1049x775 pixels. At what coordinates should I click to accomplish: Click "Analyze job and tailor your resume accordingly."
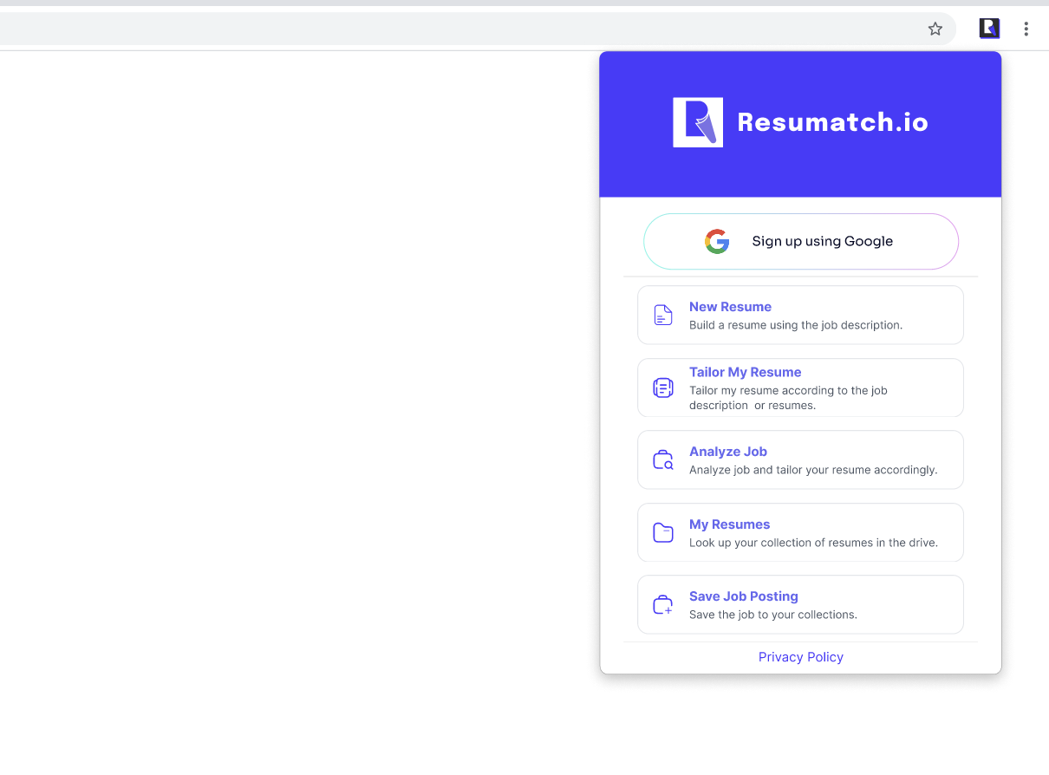pos(813,470)
